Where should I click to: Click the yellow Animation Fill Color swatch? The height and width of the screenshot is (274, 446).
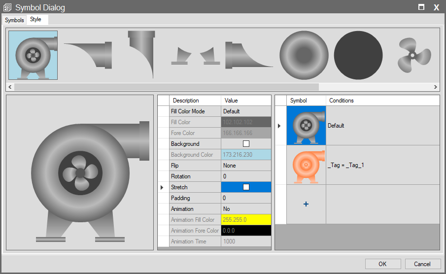(246, 220)
